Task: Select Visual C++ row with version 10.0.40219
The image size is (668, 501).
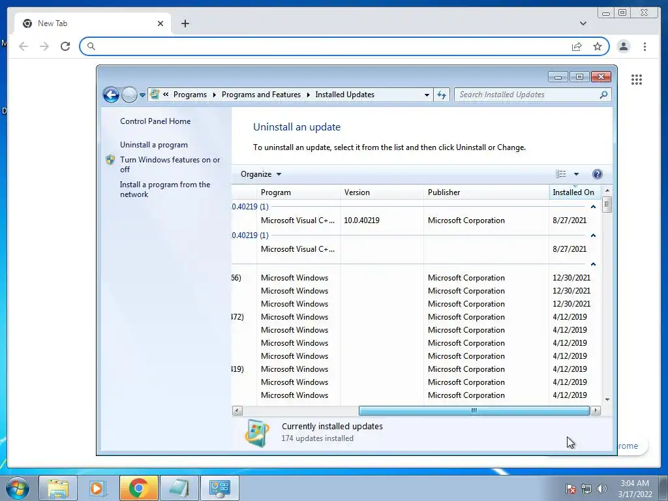Action: [x=416, y=220]
